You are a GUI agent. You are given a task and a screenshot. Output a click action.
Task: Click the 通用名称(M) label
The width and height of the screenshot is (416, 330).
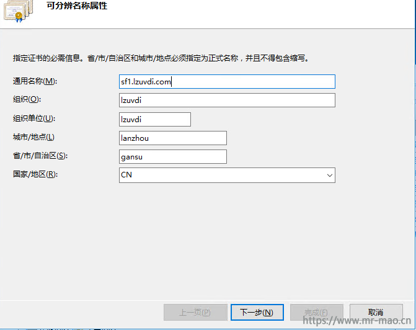35,81
